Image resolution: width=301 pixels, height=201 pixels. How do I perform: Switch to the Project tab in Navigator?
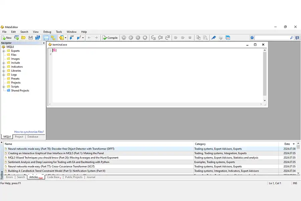pyautogui.click(x=19, y=137)
